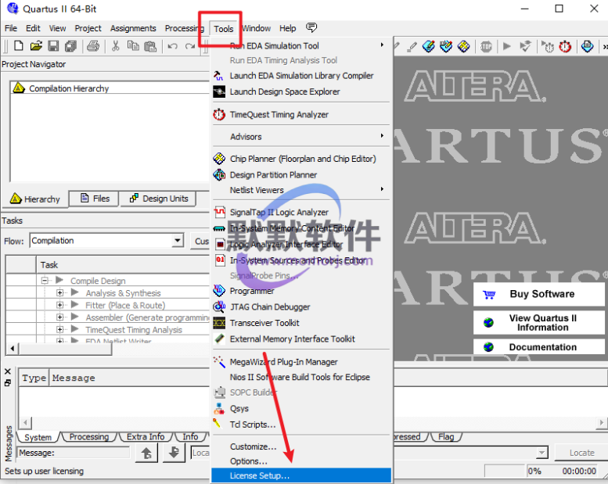Click the 0% compilation progress indicator
This screenshot has width=608, height=484.
tap(534, 471)
